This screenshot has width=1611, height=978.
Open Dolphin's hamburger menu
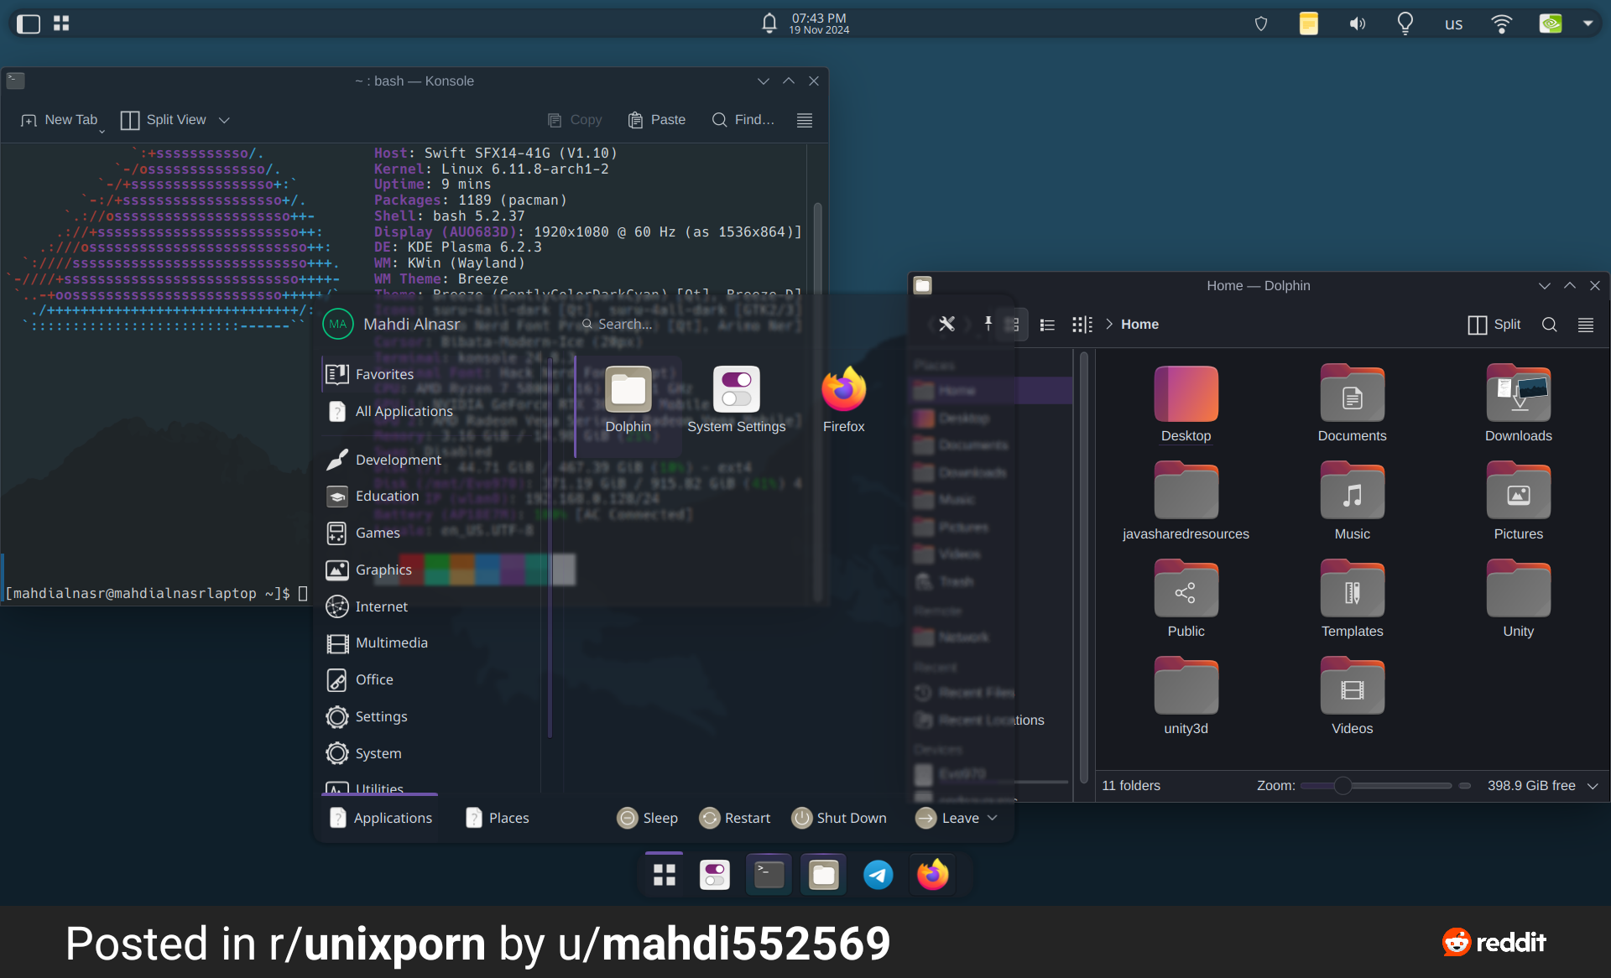pyautogui.click(x=1585, y=325)
